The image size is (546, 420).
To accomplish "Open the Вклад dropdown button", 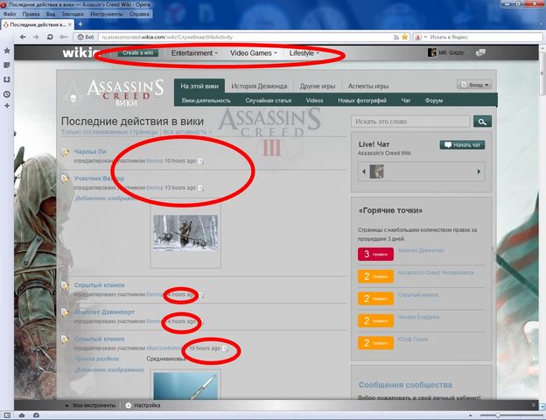I will click(x=474, y=85).
